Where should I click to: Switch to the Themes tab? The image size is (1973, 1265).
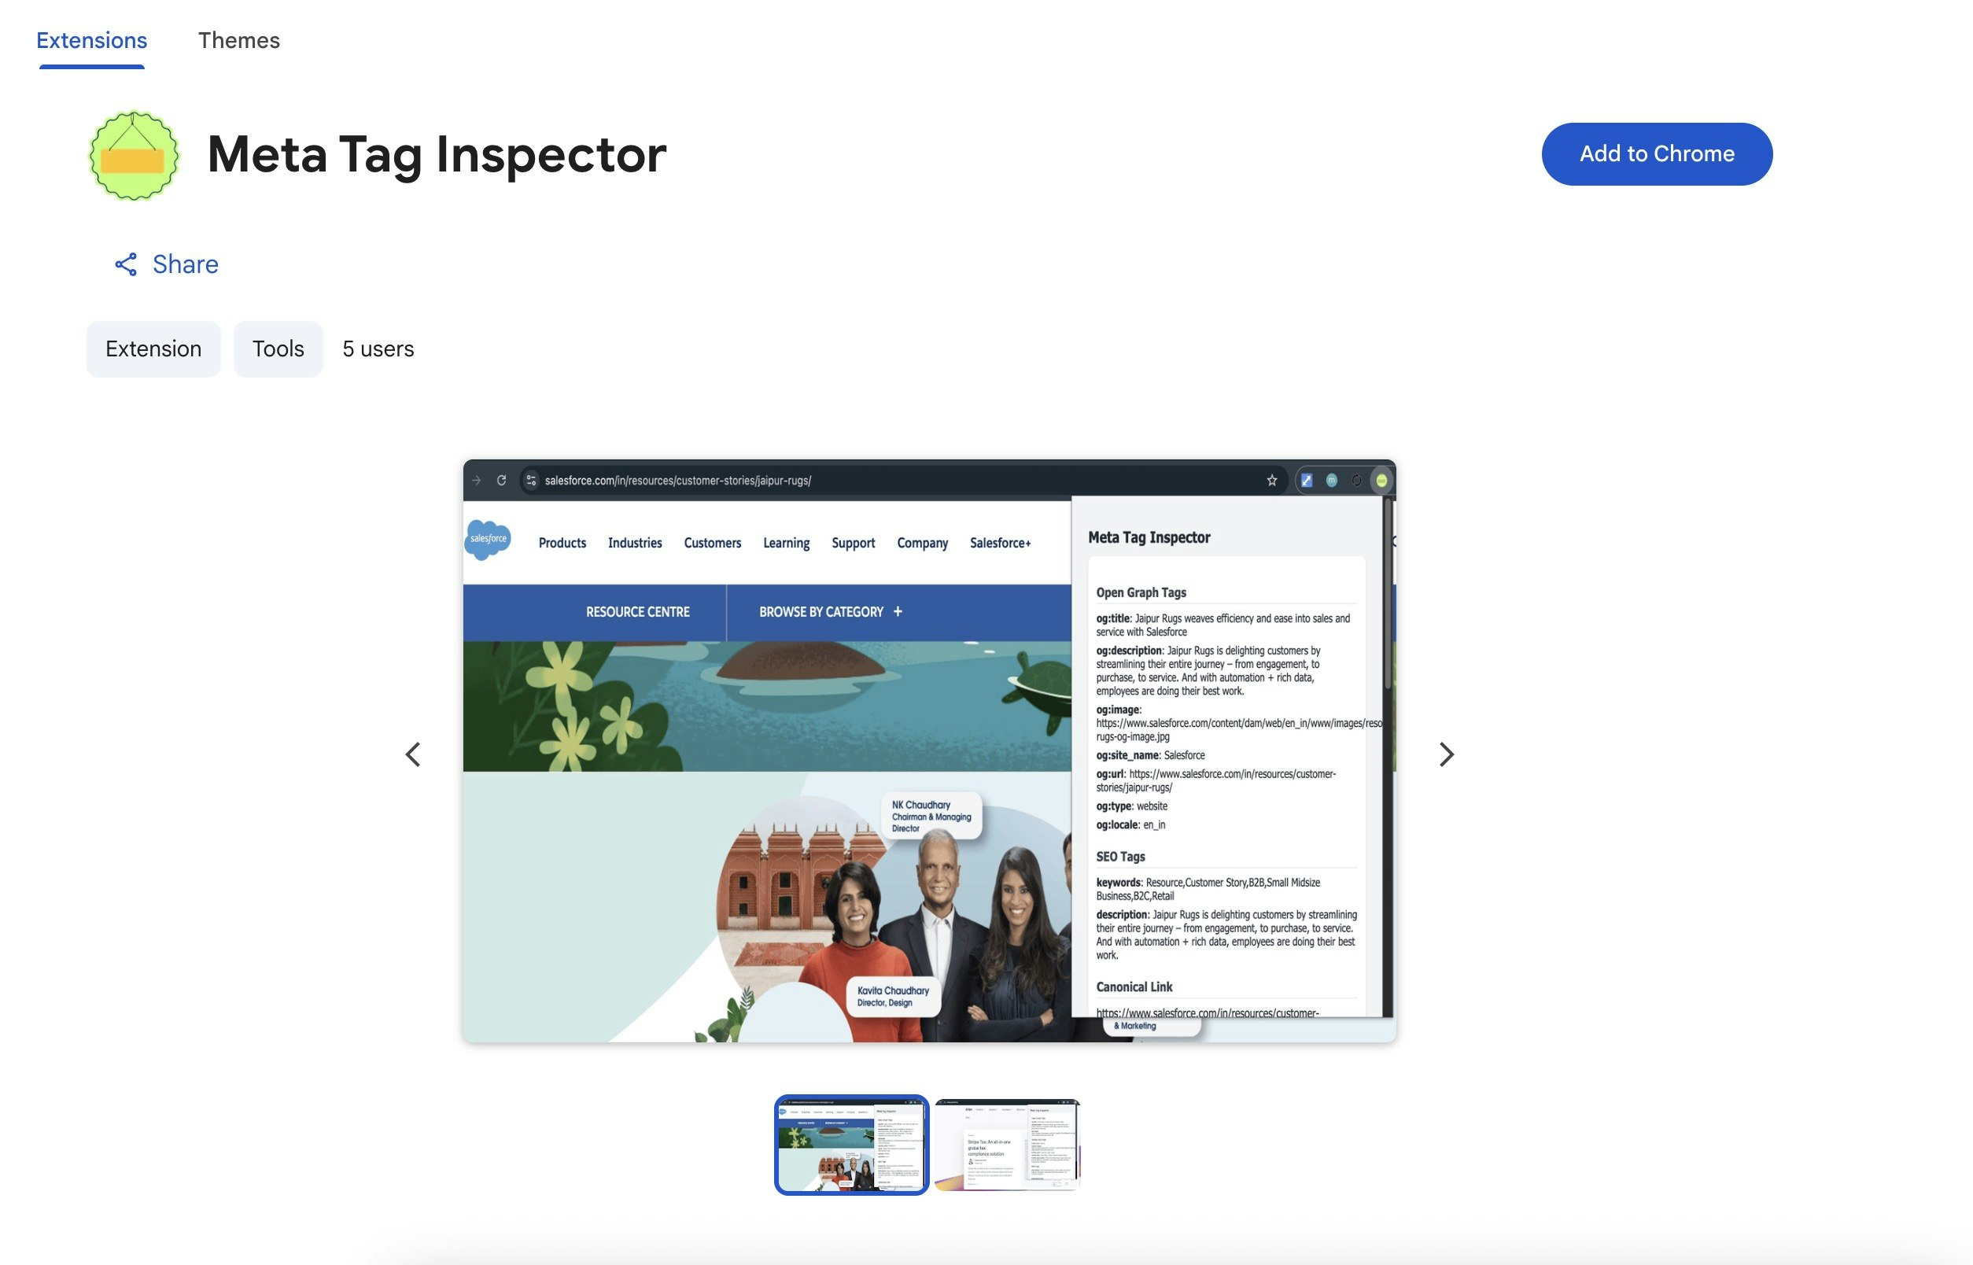(x=239, y=40)
